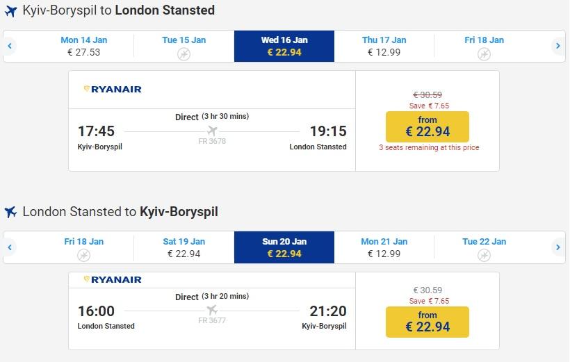Click next dates arrow for outbound flight

pos(557,47)
